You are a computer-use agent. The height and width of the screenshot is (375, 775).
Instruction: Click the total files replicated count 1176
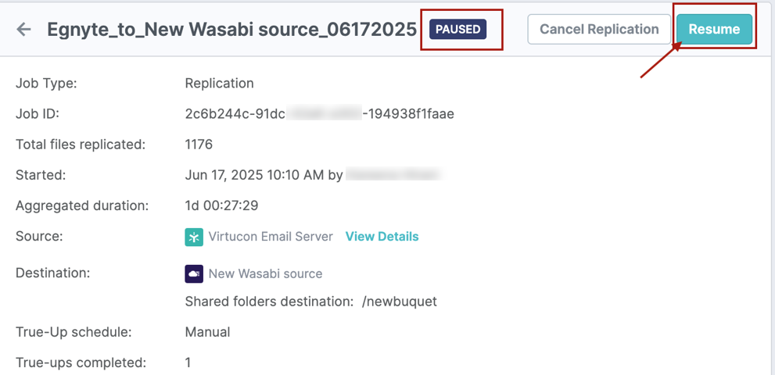coord(199,145)
